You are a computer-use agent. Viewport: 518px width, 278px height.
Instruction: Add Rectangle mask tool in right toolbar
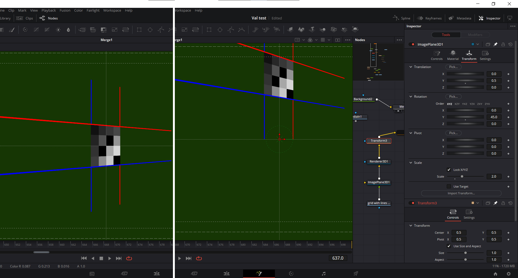point(209,30)
